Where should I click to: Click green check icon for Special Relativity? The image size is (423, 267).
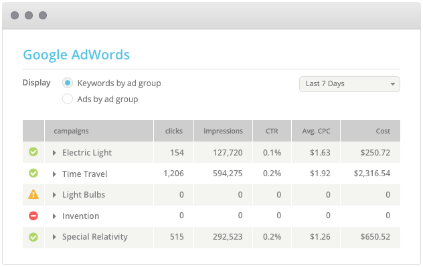pyautogui.click(x=33, y=237)
